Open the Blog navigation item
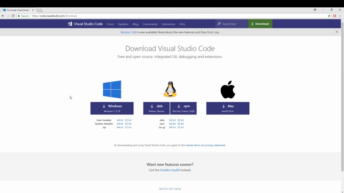344x193 pixels. (135, 24)
